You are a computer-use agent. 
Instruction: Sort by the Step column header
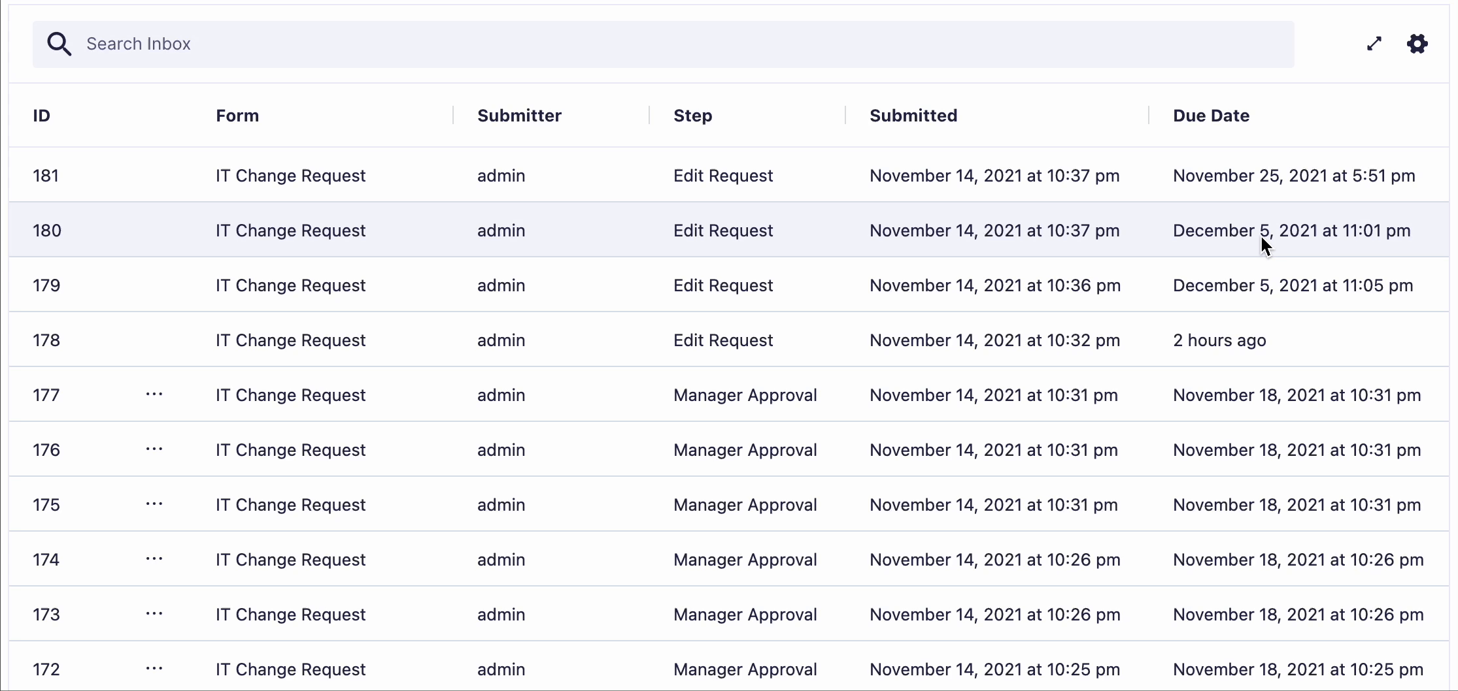pyautogui.click(x=692, y=116)
